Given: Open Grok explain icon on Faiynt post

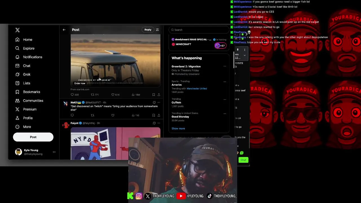Looking at the screenshot, I should click(x=154, y=123).
